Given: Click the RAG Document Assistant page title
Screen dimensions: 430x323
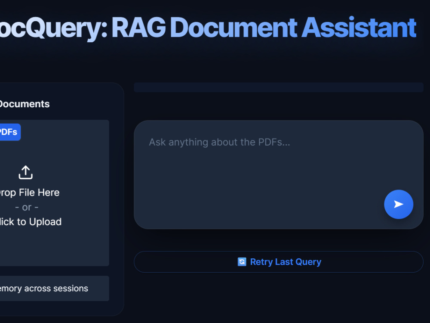Looking at the screenshot, I should coord(209,28).
